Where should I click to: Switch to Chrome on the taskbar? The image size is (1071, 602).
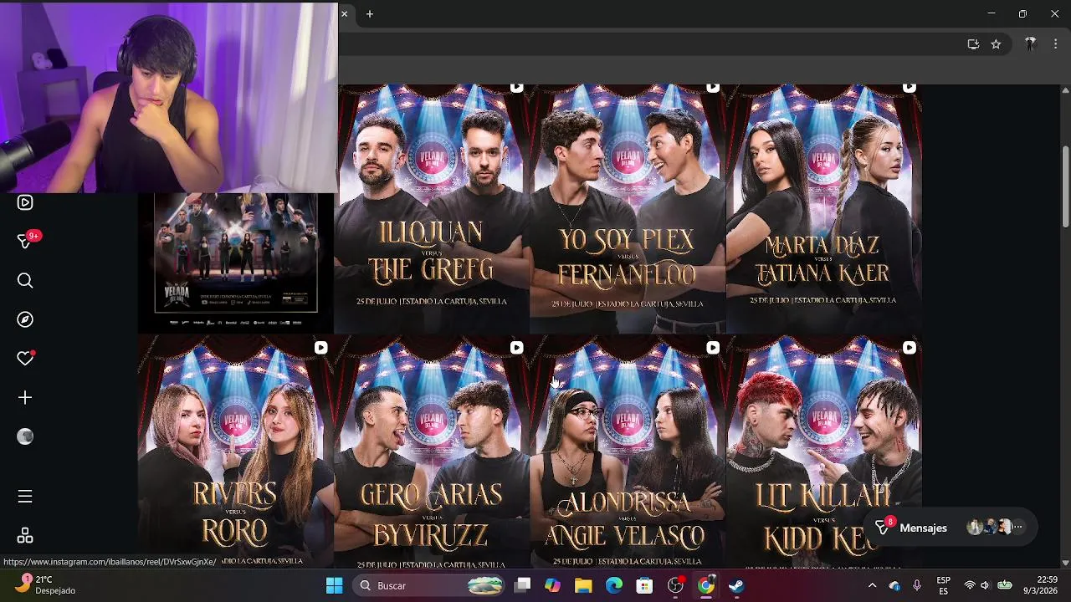pyautogui.click(x=706, y=585)
